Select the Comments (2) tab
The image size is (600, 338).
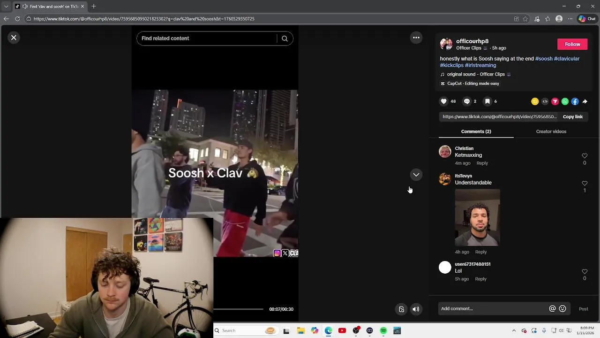pyautogui.click(x=476, y=131)
